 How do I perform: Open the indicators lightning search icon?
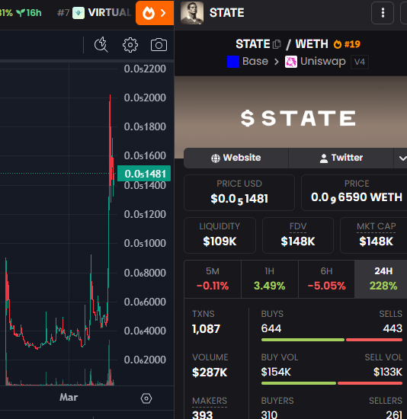(x=101, y=45)
